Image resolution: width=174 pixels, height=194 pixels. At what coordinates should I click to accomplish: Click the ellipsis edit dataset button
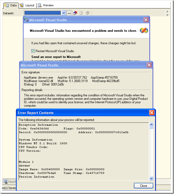pyautogui.click(x=69, y=13)
